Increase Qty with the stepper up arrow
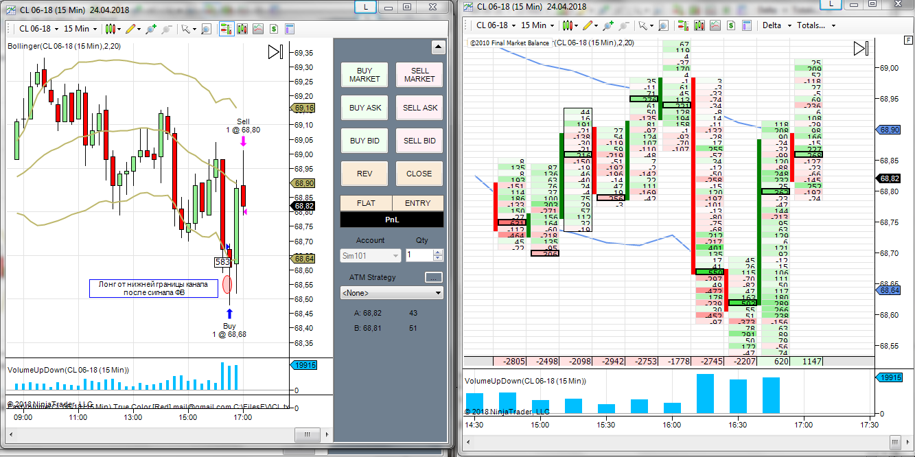Screen dimensions: 915x457 click(x=439, y=252)
